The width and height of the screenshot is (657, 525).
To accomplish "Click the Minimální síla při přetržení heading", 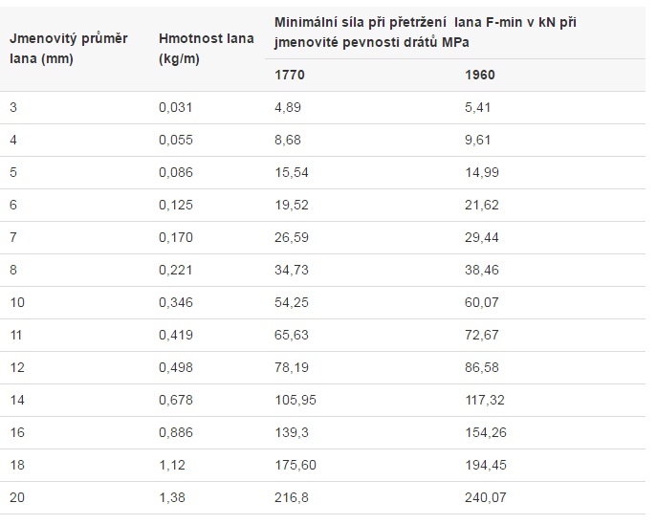I will click(x=425, y=33).
